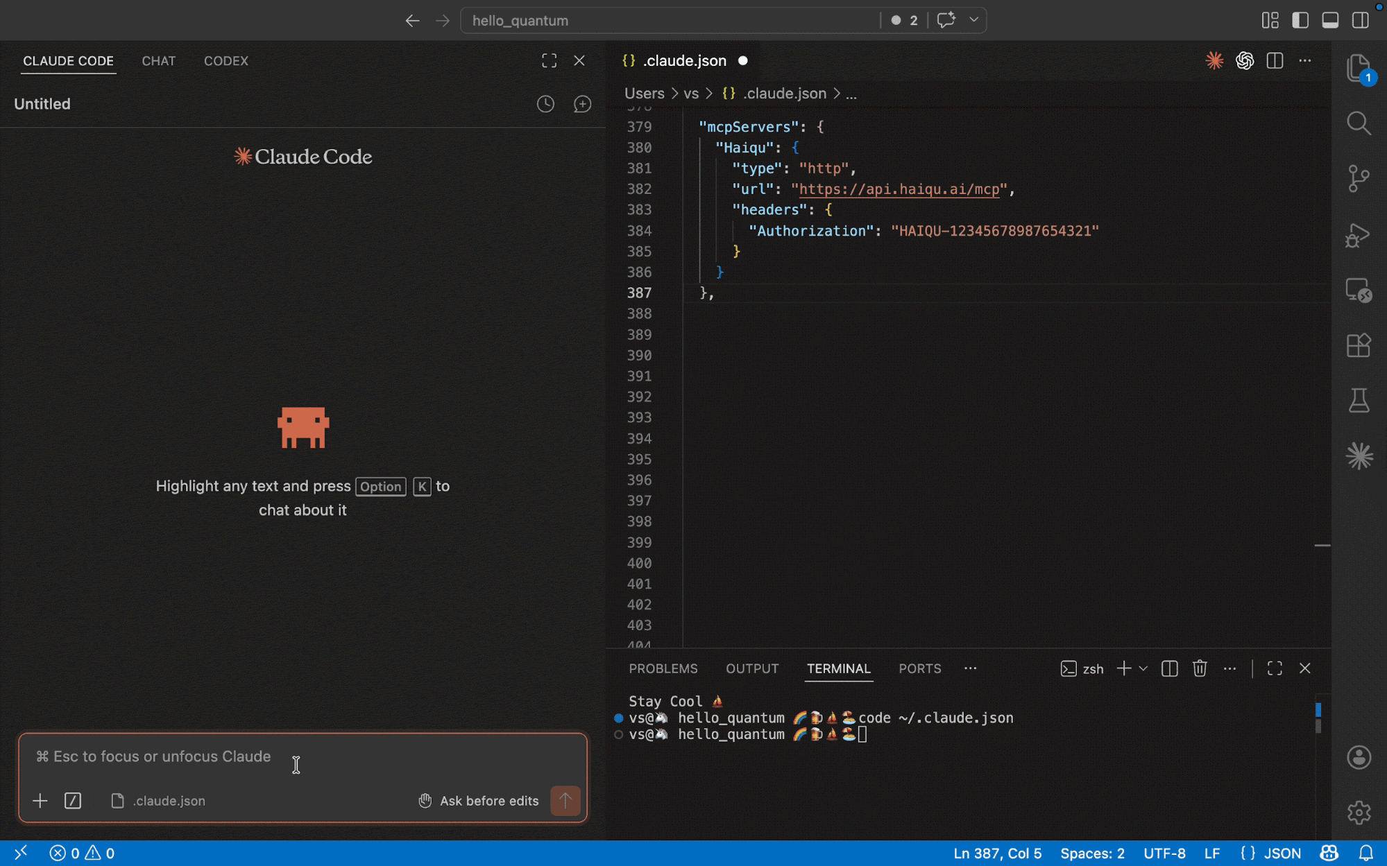Open the Search view icon
Image resolution: width=1387 pixels, height=866 pixels.
point(1359,123)
